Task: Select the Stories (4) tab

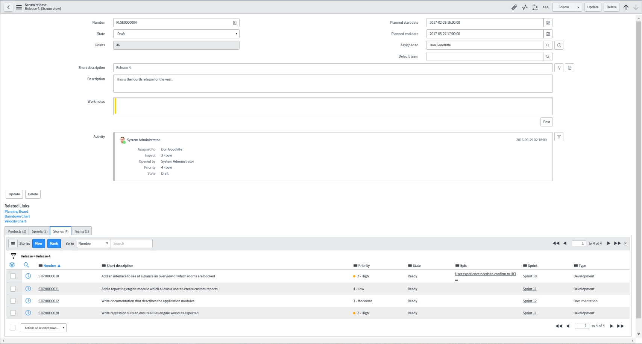Action: (61, 231)
